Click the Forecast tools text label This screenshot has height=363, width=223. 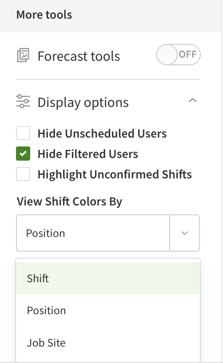point(79,56)
